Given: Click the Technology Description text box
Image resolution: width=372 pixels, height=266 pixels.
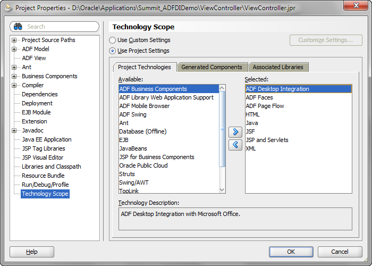Looking at the screenshot, I should 235,219.
